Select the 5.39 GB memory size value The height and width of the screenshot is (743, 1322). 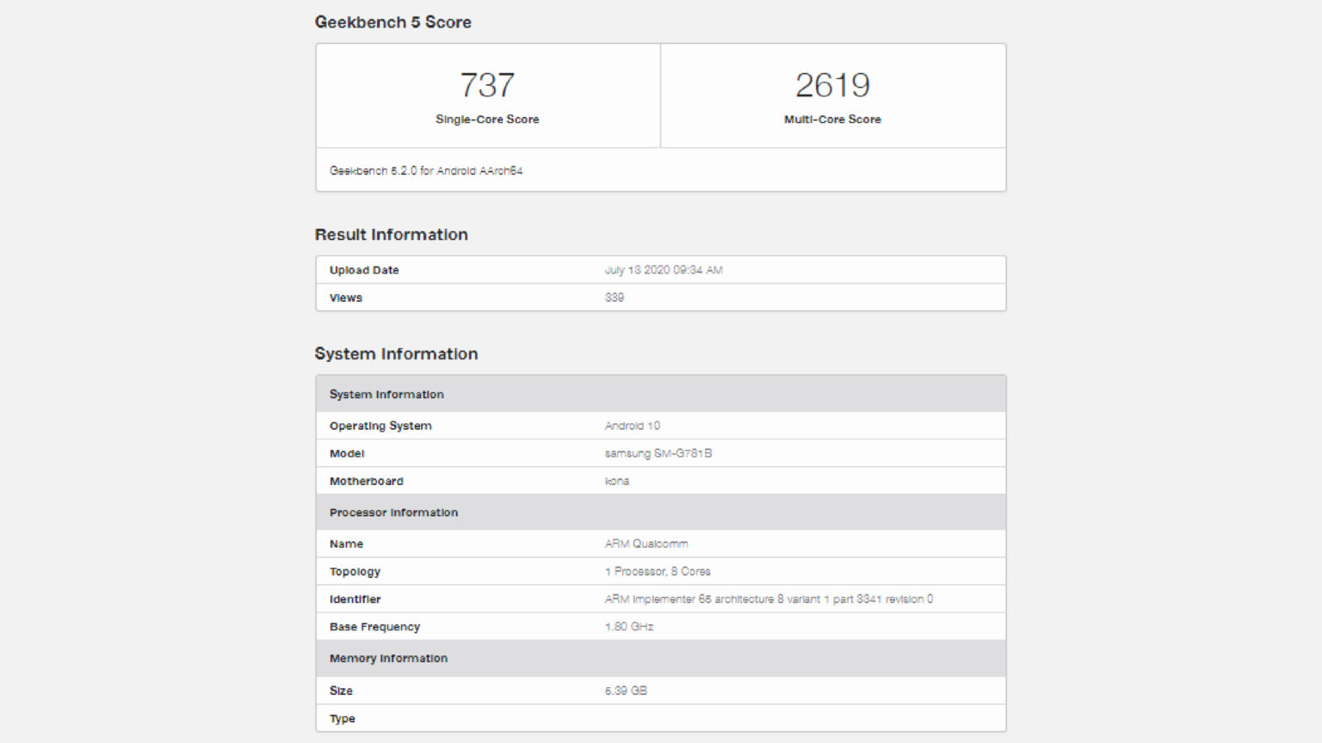click(x=626, y=691)
